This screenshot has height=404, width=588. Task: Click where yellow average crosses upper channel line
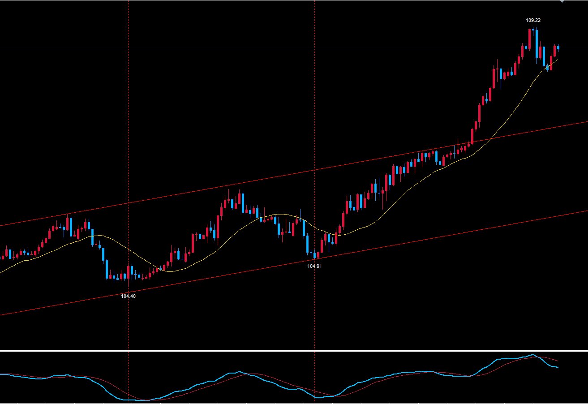tap(490, 138)
